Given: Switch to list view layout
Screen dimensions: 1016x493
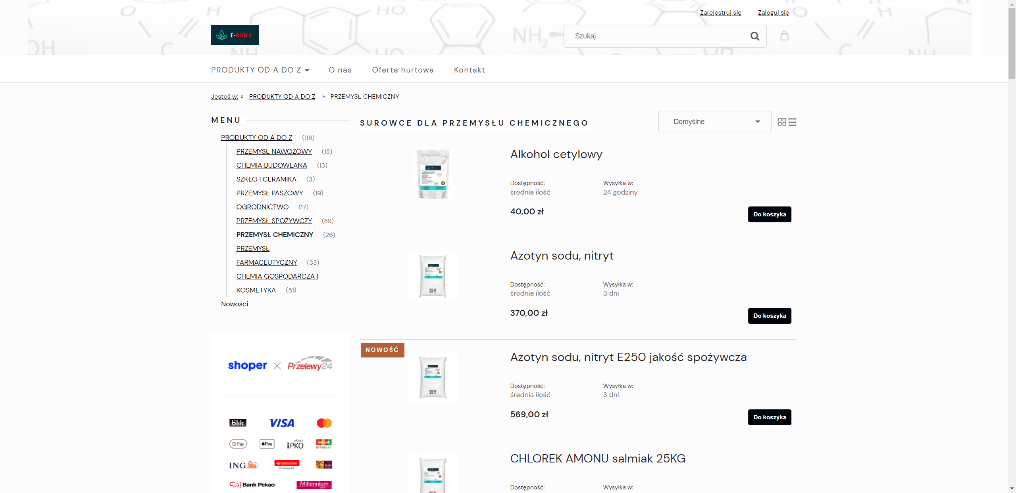Looking at the screenshot, I should [793, 122].
